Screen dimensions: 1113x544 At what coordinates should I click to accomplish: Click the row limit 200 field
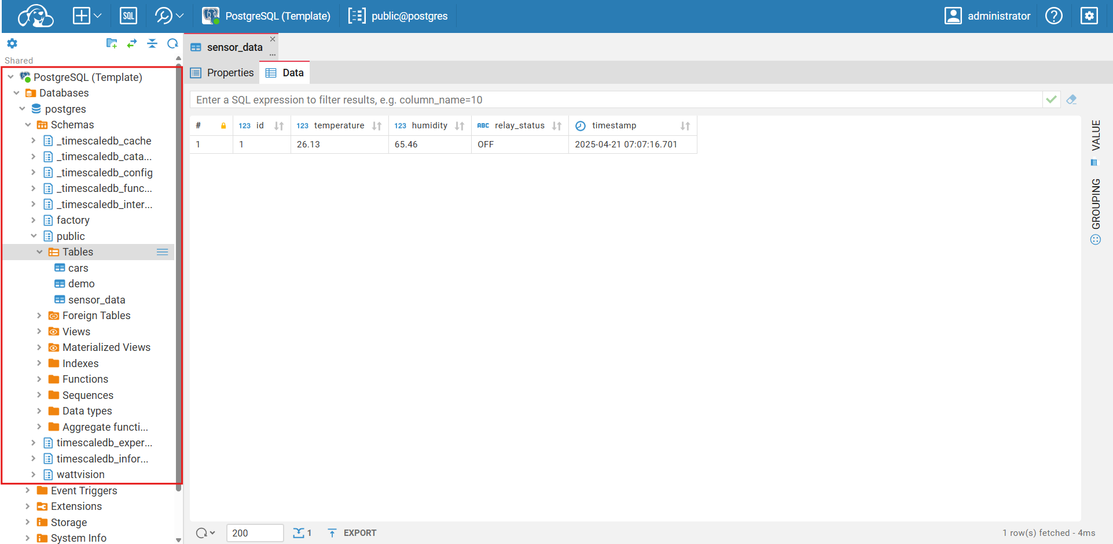(255, 533)
